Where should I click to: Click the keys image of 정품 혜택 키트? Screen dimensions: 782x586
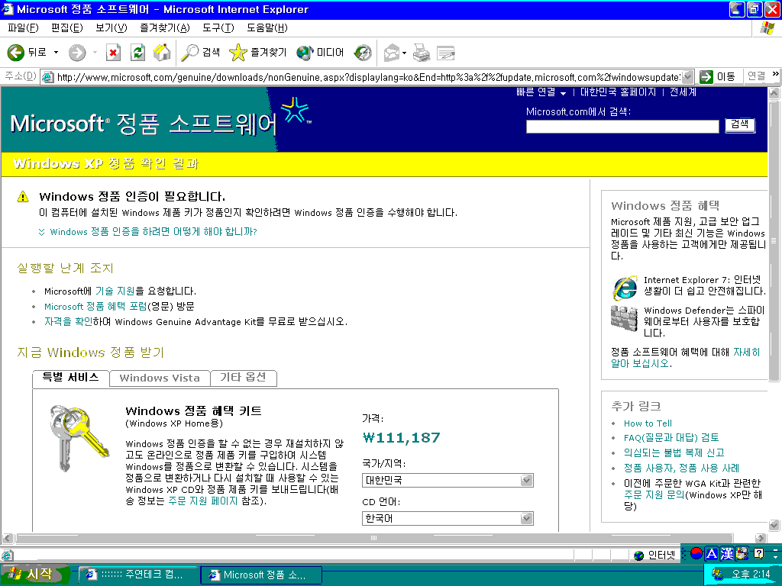click(x=79, y=437)
